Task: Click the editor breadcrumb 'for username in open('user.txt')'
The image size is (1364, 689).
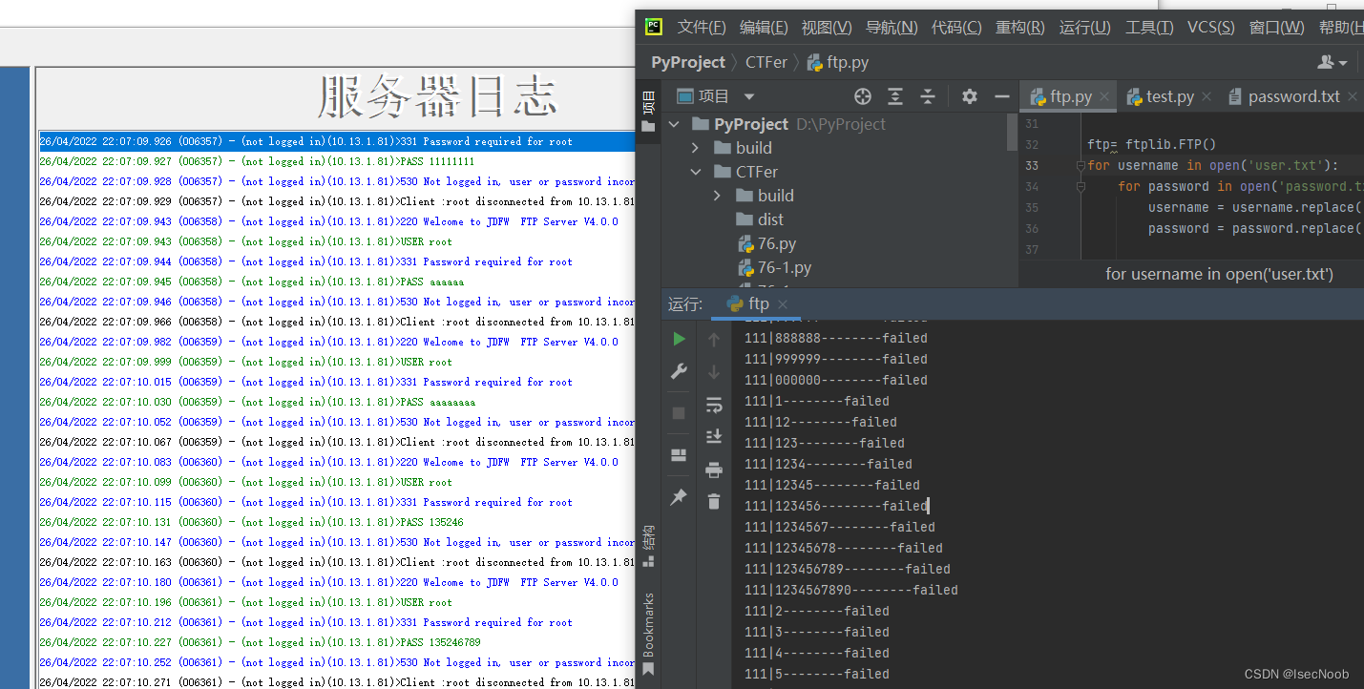Action: tap(1219, 274)
